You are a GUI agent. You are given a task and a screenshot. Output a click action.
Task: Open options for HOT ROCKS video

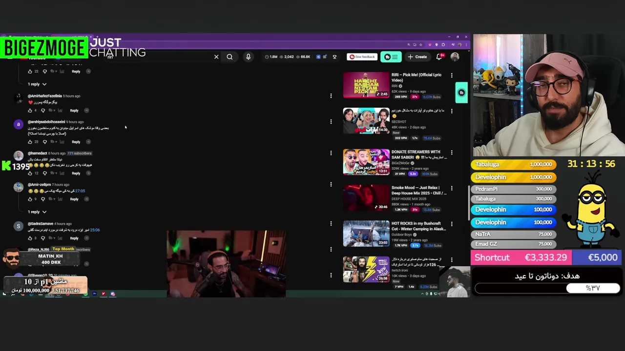click(451, 224)
